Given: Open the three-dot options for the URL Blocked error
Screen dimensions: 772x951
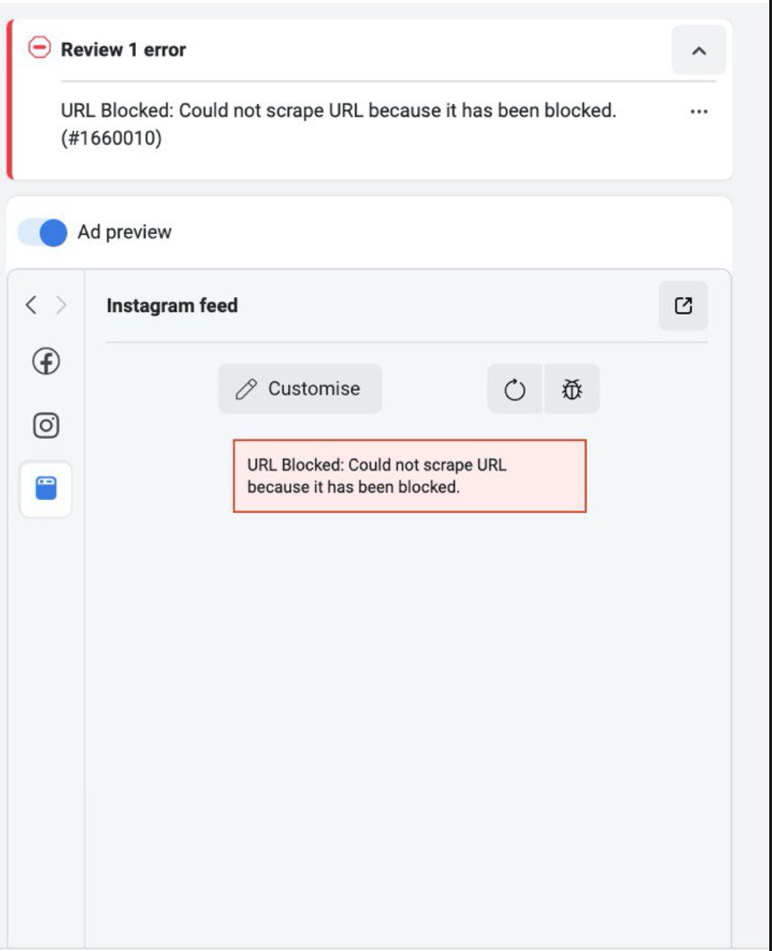Looking at the screenshot, I should (x=698, y=111).
